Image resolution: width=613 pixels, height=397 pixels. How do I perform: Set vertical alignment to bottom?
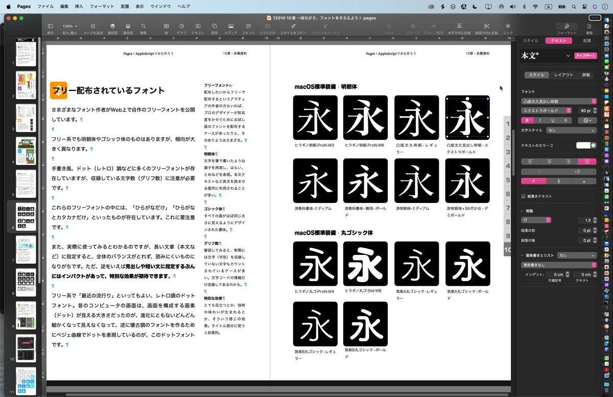click(584, 181)
